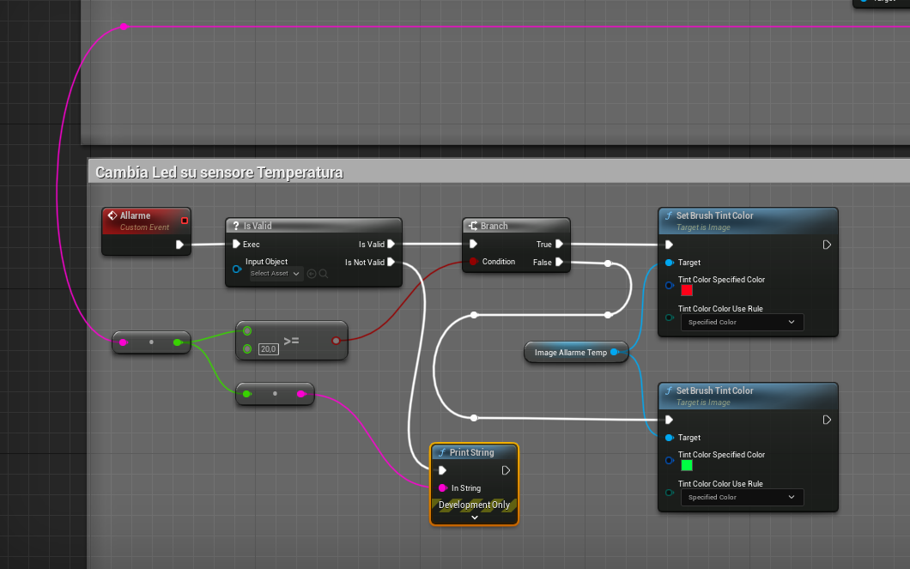
Task: Click the Print String exec output pin
Action: 506,470
